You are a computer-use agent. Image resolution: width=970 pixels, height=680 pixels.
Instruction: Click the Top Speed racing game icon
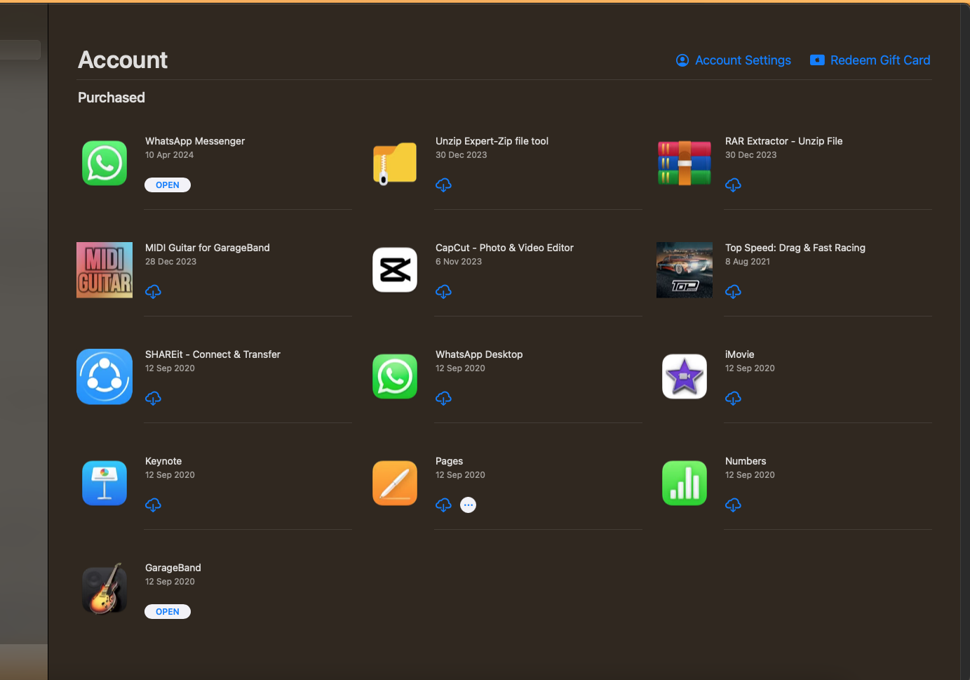pyautogui.click(x=685, y=270)
